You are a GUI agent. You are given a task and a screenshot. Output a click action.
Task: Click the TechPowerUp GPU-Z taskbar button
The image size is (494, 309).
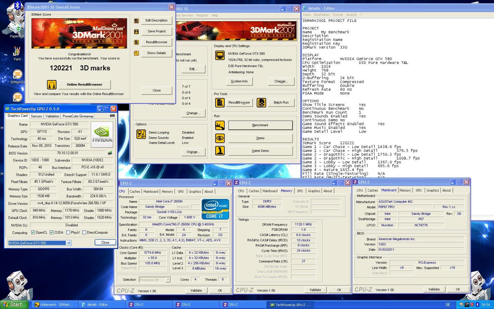(x=290, y=305)
